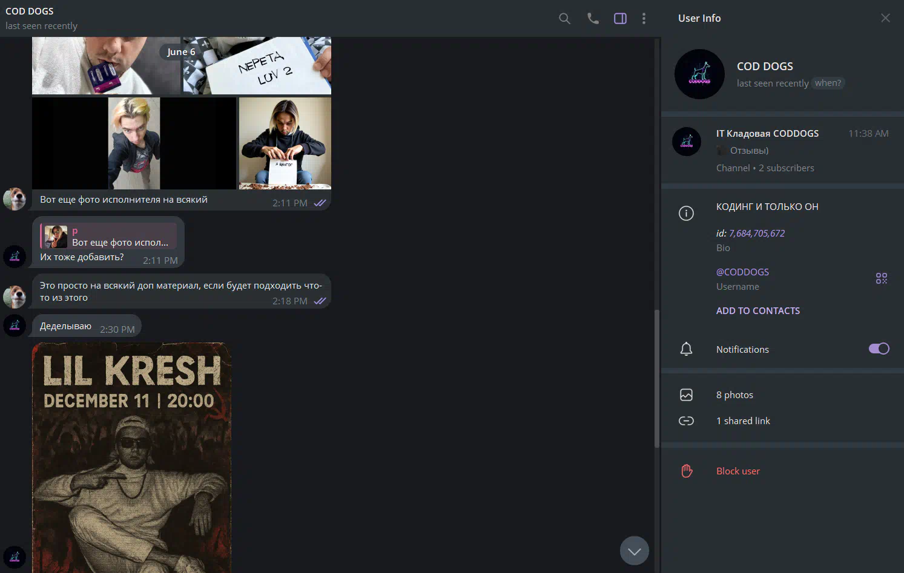Open IT Кладовая CODDOGS channel
Viewport: 904px width, 573px height.
pos(781,150)
